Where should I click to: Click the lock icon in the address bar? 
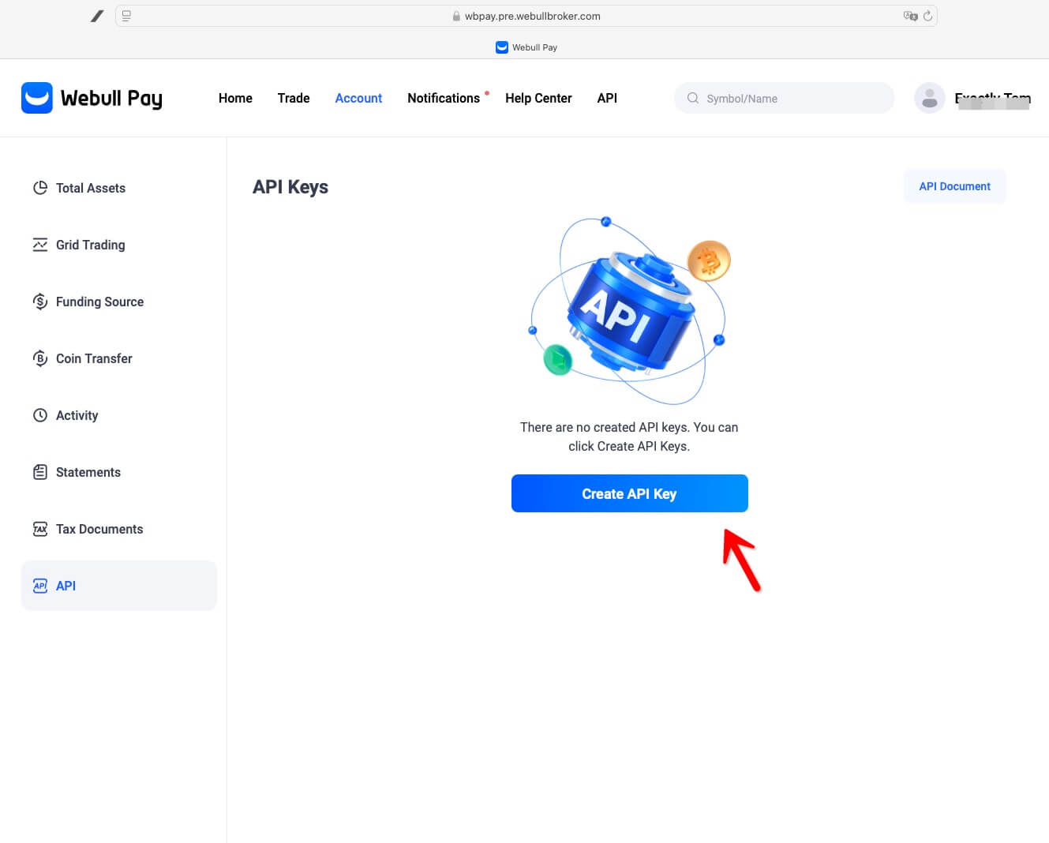point(456,16)
